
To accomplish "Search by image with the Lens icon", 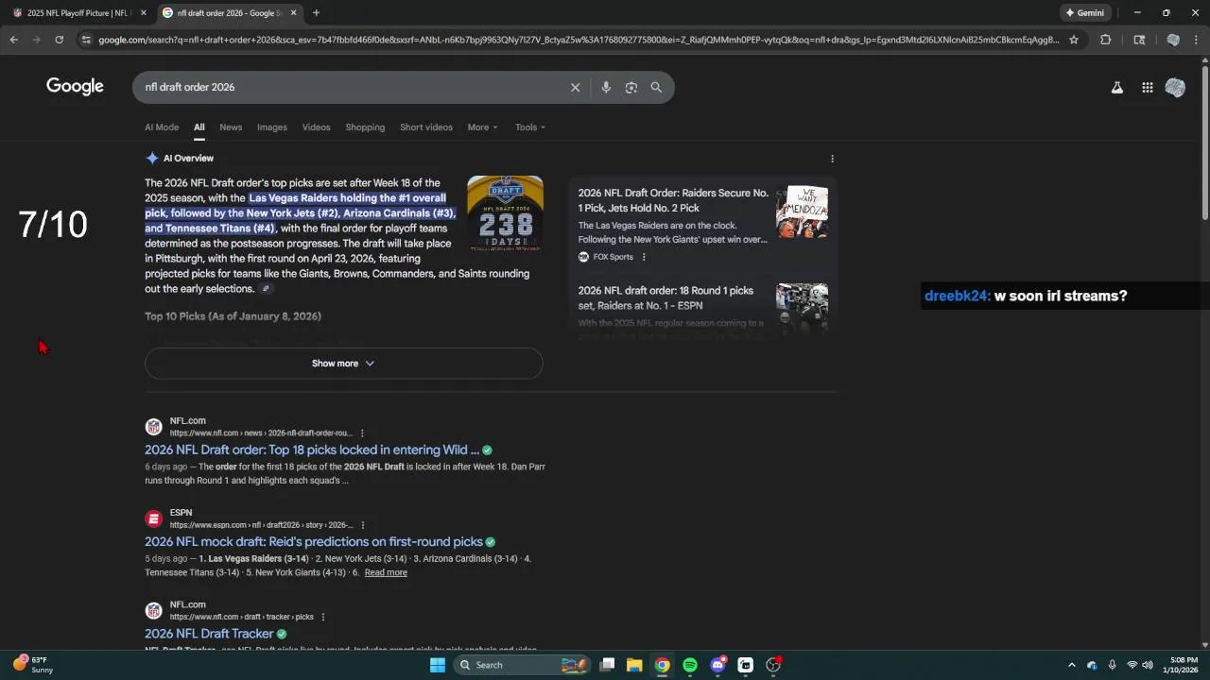I will pyautogui.click(x=631, y=87).
